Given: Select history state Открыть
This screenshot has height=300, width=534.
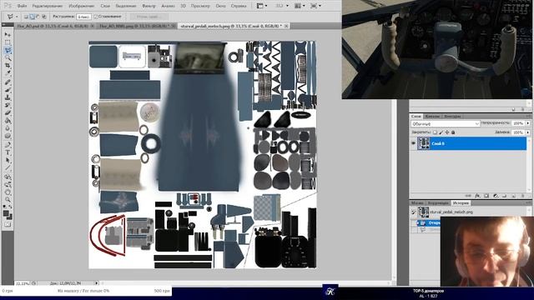Looking at the screenshot, I should [x=429, y=222].
